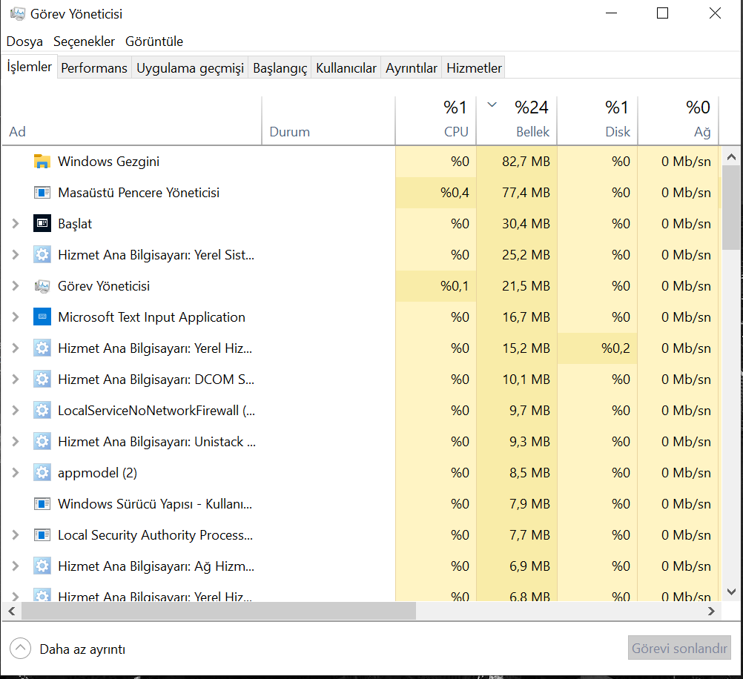This screenshot has width=743, height=679.
Task: Open the Seçenekler menu
Action: click(85, 42)
